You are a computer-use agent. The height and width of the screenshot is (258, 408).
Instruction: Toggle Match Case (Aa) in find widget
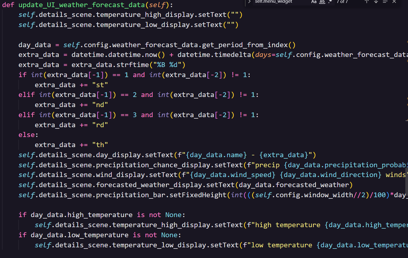coord(314,2)
